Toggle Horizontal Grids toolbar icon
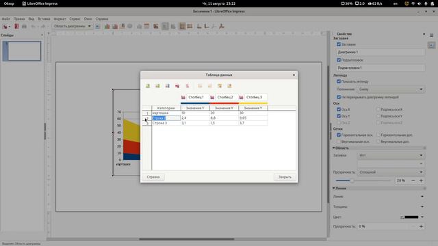 (182, 26)
